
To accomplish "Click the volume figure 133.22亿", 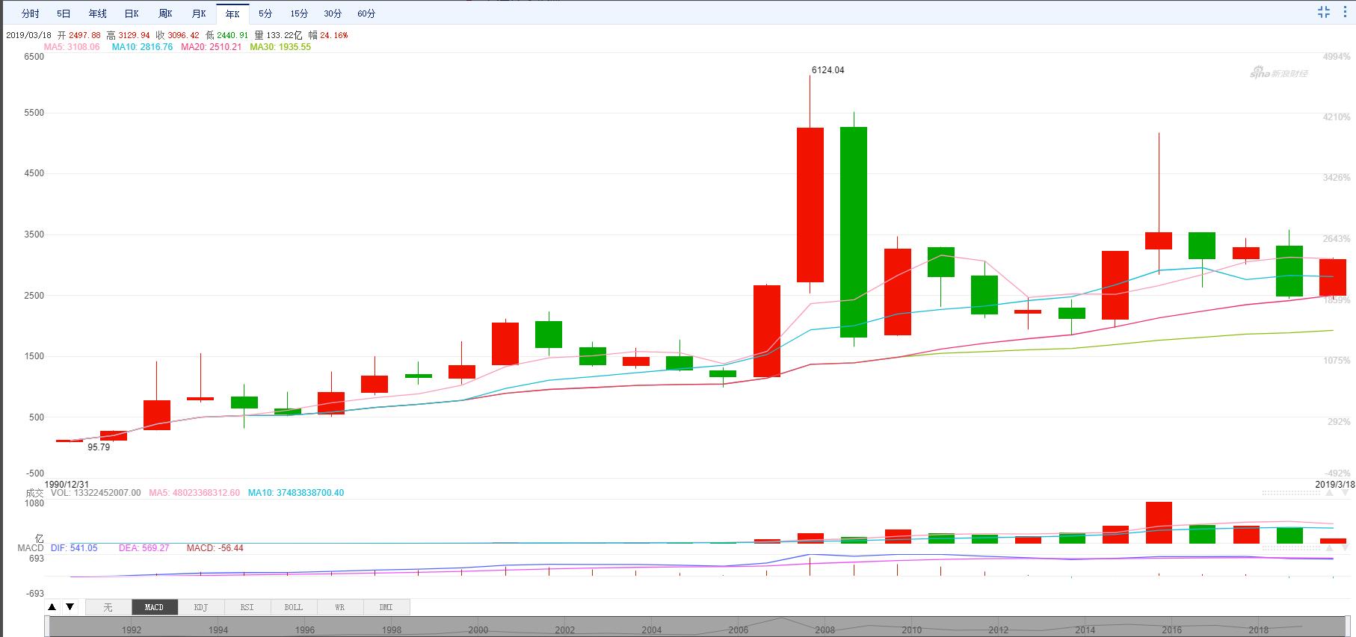I will click(284, 35).
